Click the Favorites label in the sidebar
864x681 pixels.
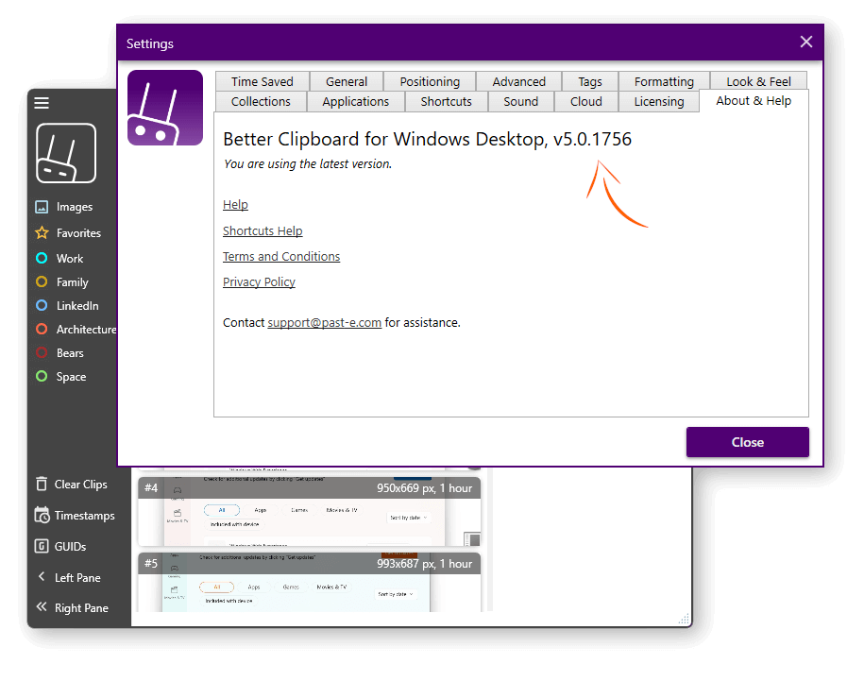78,232
